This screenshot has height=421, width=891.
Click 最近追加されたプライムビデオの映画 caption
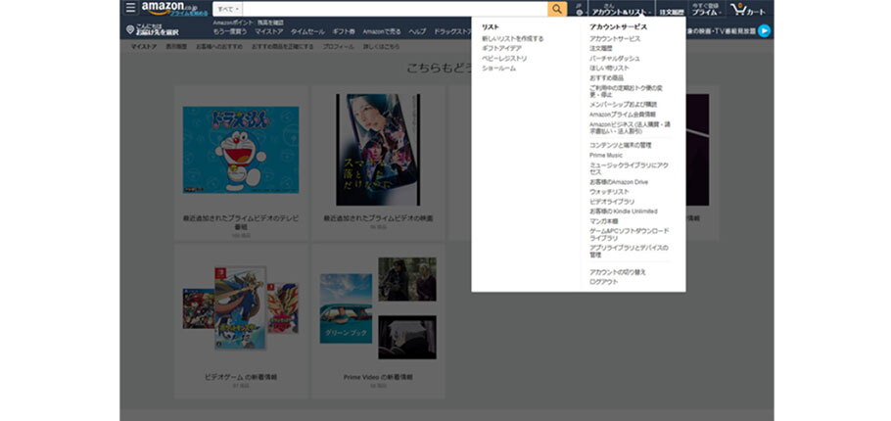[378, 218]
